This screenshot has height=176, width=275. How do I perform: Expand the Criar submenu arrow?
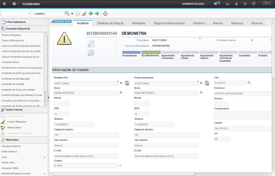(x=45, y=157)
